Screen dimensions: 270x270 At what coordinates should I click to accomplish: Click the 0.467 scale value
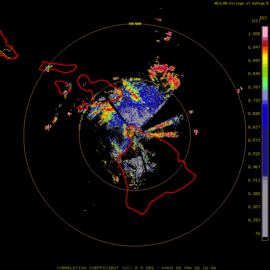tap(254, 167)
